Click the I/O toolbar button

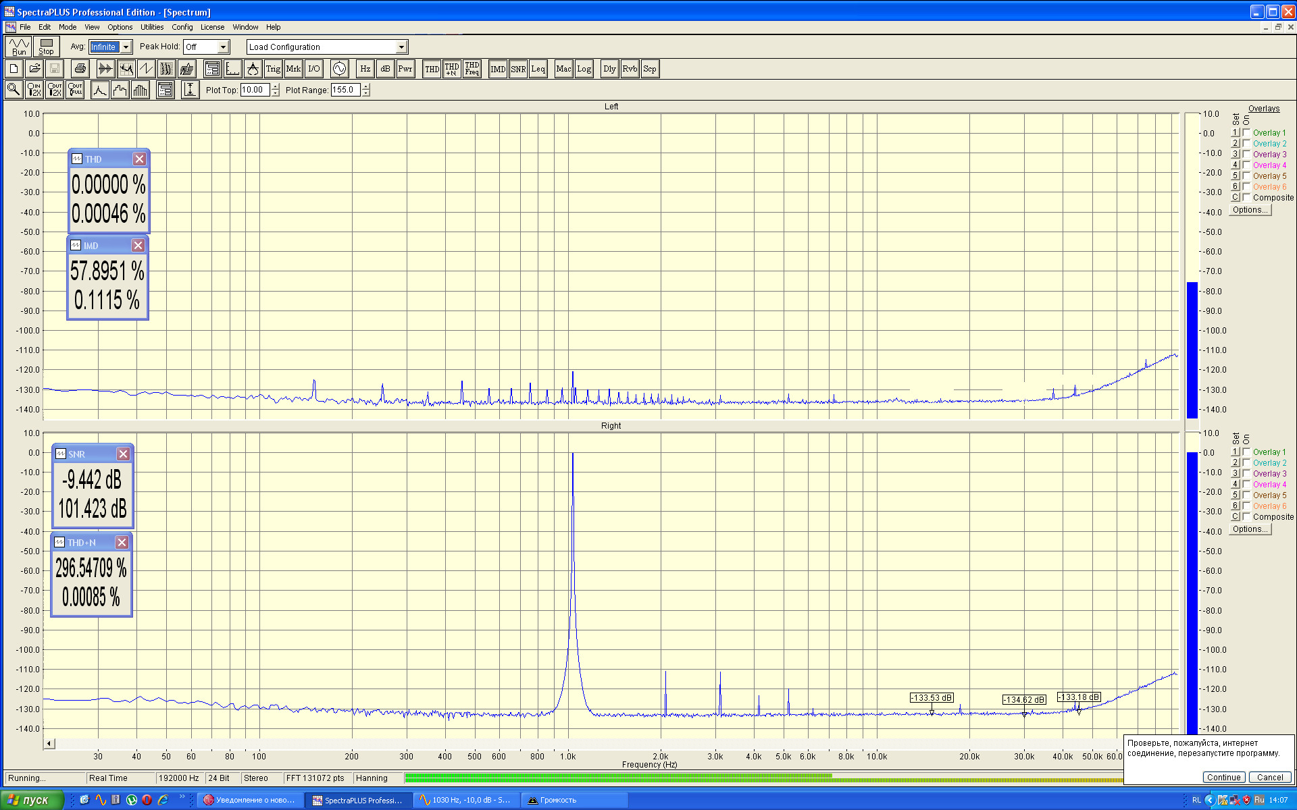click(314, 69)
